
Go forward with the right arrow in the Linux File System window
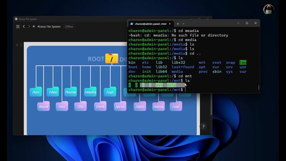coord(29,26)
